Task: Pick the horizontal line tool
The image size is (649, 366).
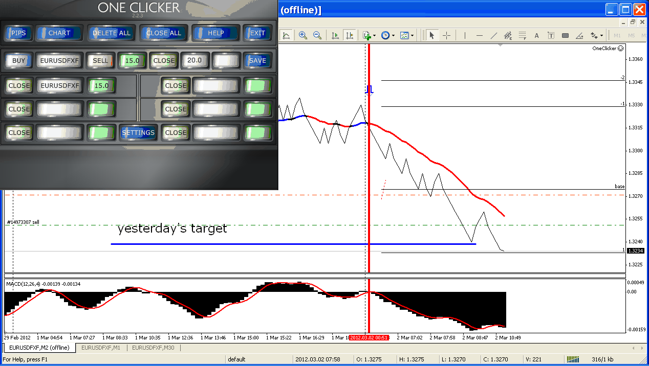Action: (479, 35)
